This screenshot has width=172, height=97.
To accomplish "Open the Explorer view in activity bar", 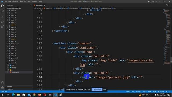I will pos(2,6).
